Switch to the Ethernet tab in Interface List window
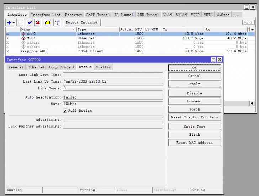This screenshot has width=259, height=196. [74, 15]
